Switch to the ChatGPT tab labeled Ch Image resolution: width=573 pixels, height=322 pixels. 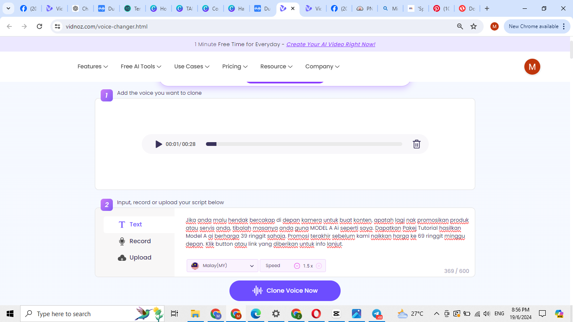(81, 8)
